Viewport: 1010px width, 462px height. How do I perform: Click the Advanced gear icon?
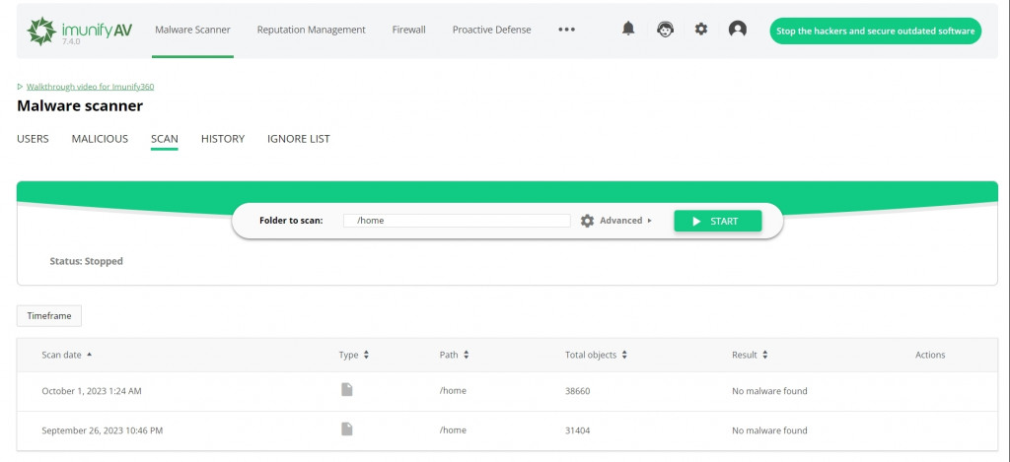[x=587, y=221]
